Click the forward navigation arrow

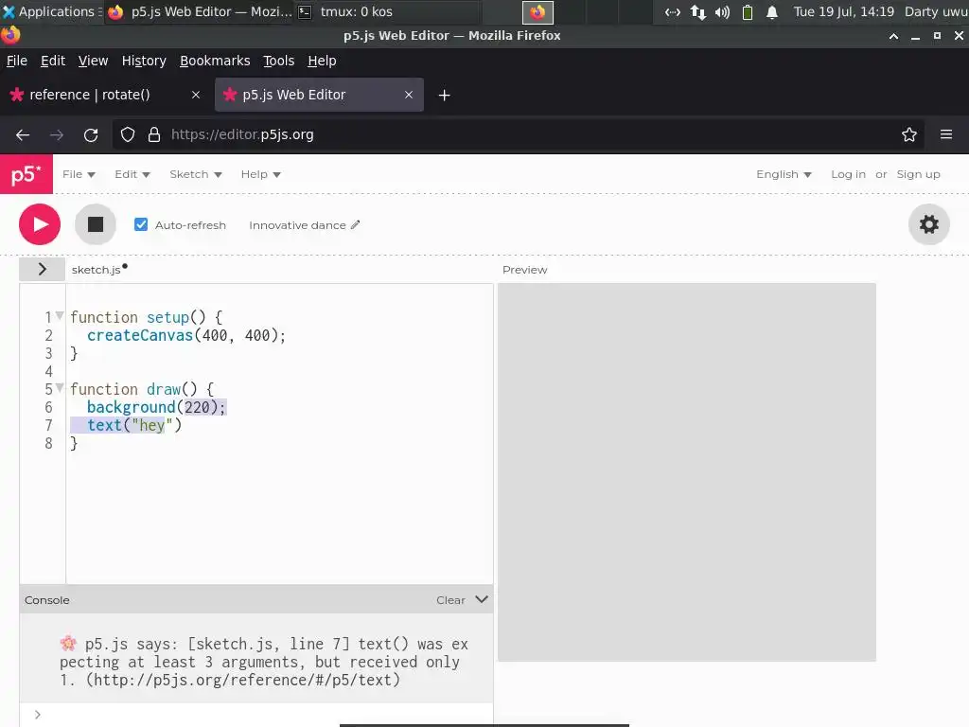click(x=57, y=134)
